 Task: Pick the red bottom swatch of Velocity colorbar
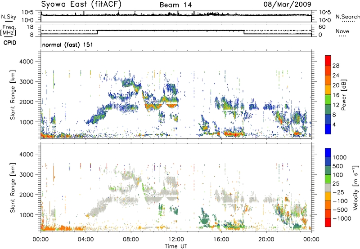tap(328, 222)
